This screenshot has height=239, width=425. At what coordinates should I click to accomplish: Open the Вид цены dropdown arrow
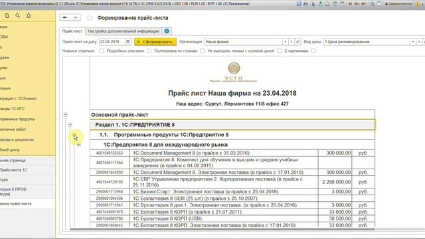[413, 42]
